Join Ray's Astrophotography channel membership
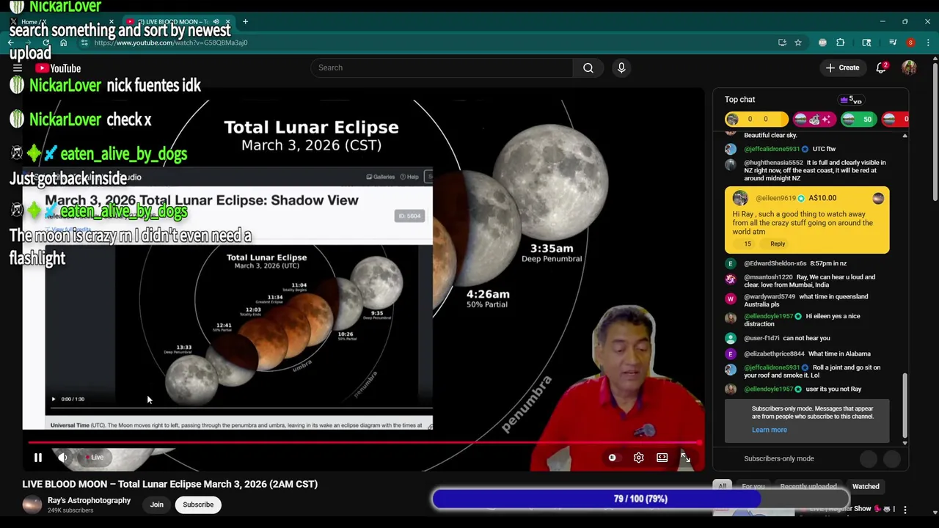939x528 pixels. pyautogui.click(x=157, y=505)
